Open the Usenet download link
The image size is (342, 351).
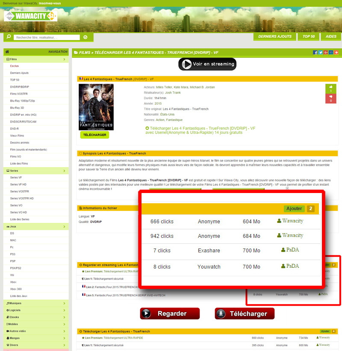(200, 130)
